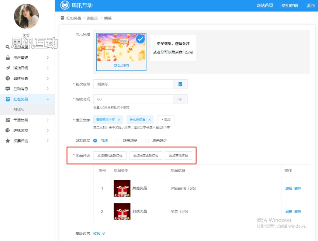The height and width of the screenshot is (241, 318).
Task: Click the breadcrumb red packet icon
Action: pyautogui.click(x=62, y=18)
